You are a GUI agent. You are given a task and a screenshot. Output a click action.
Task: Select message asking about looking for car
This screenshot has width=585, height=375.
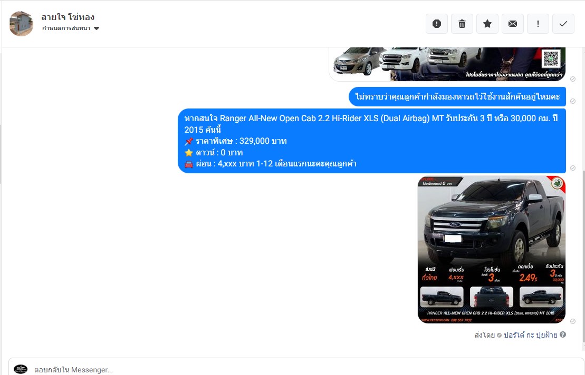coord(457,97)
